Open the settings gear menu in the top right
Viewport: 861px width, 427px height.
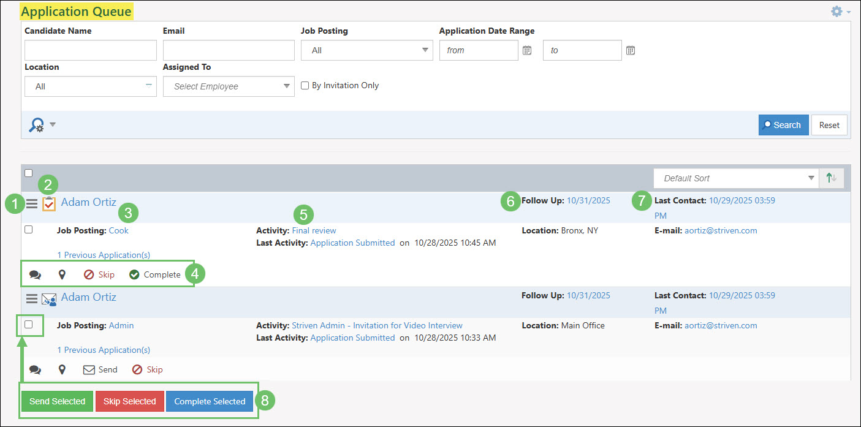(x=836, y=11)
